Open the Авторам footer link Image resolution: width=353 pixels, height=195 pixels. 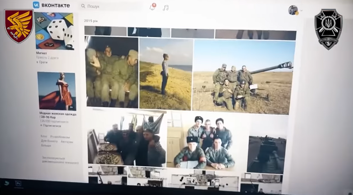pos(67,142)
